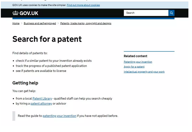Image resolution: width=192 pixels, height=132 pixels.
Task: Click the Getting help heading
Action: coord(25,83)
